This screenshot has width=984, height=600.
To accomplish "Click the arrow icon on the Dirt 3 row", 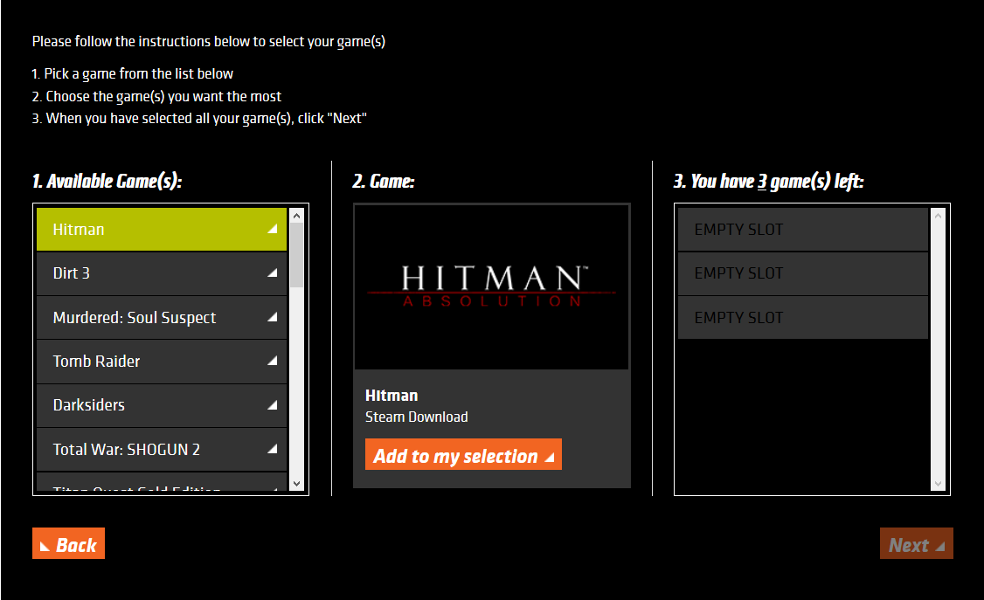I will [273, 273].
